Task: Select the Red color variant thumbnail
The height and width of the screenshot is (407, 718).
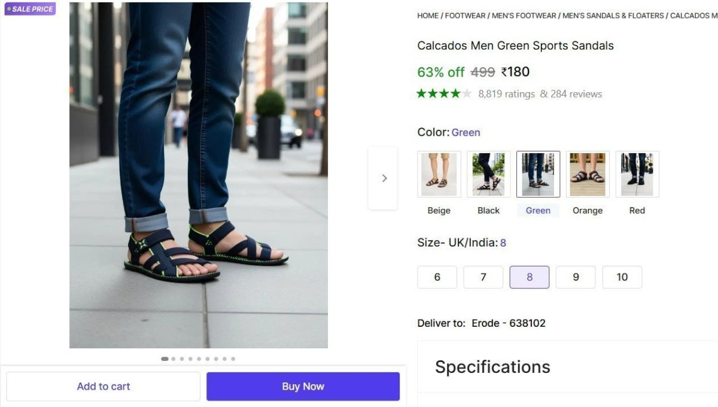Action: (x=637, y=174)
